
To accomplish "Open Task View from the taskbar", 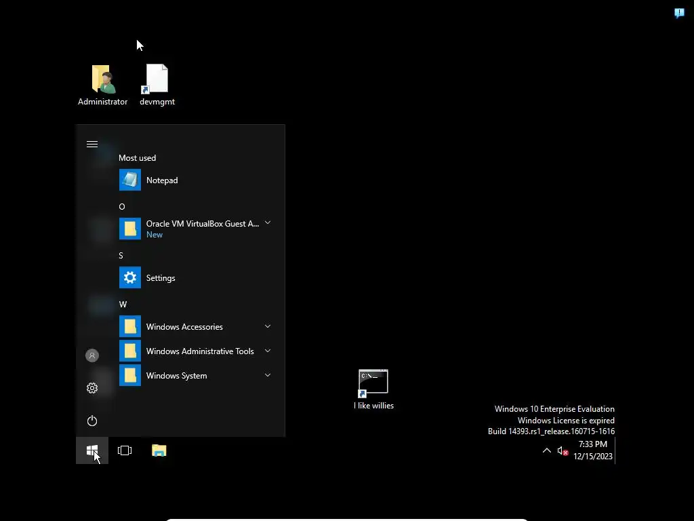I will [125, 450].
